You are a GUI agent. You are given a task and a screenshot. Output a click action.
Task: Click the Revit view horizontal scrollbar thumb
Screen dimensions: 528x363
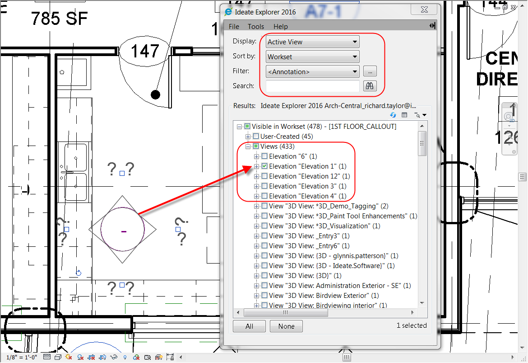[347, 357]
